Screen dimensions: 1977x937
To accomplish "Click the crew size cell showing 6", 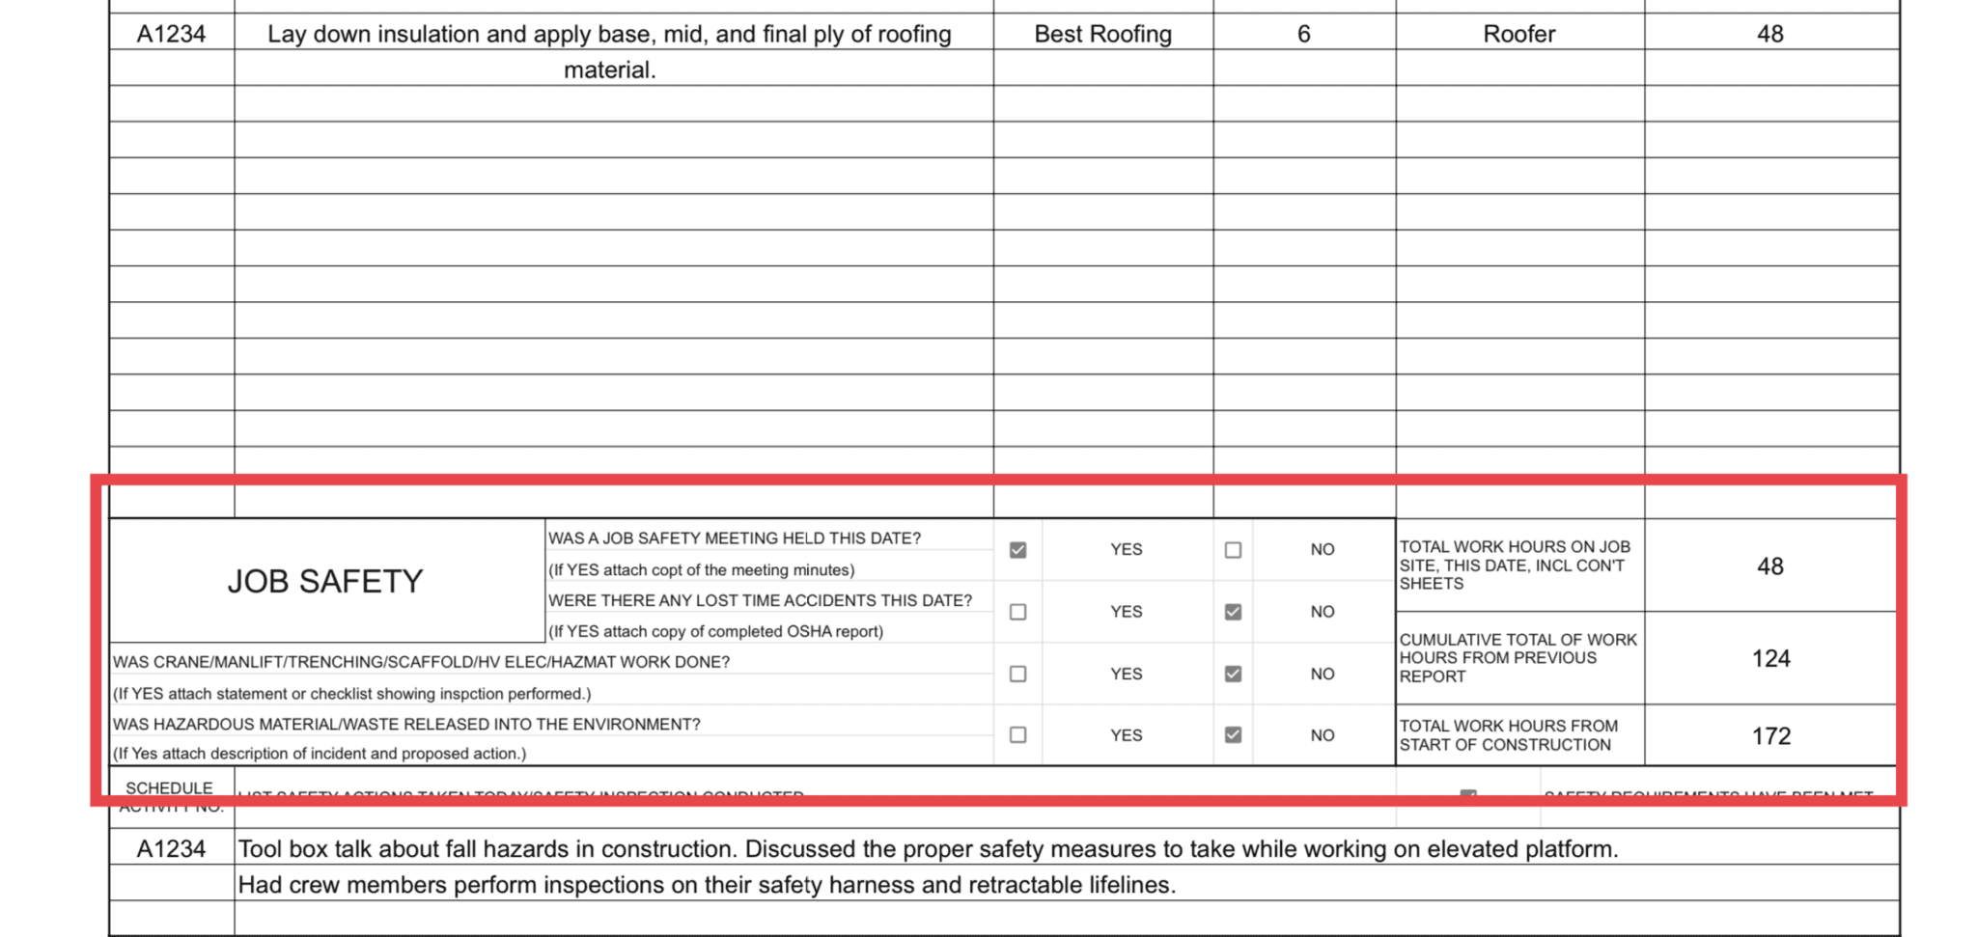I will click(x=1303, y=33).
